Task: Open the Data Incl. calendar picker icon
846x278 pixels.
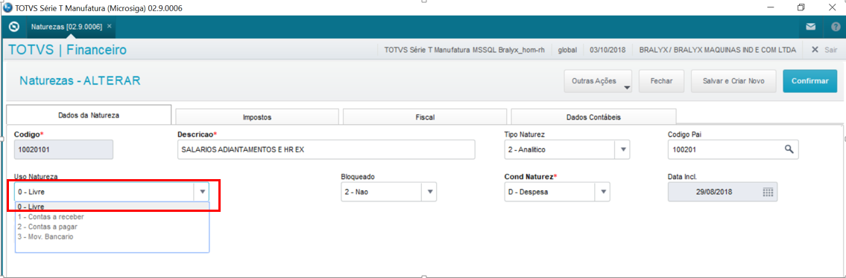Action: point(768,192)
